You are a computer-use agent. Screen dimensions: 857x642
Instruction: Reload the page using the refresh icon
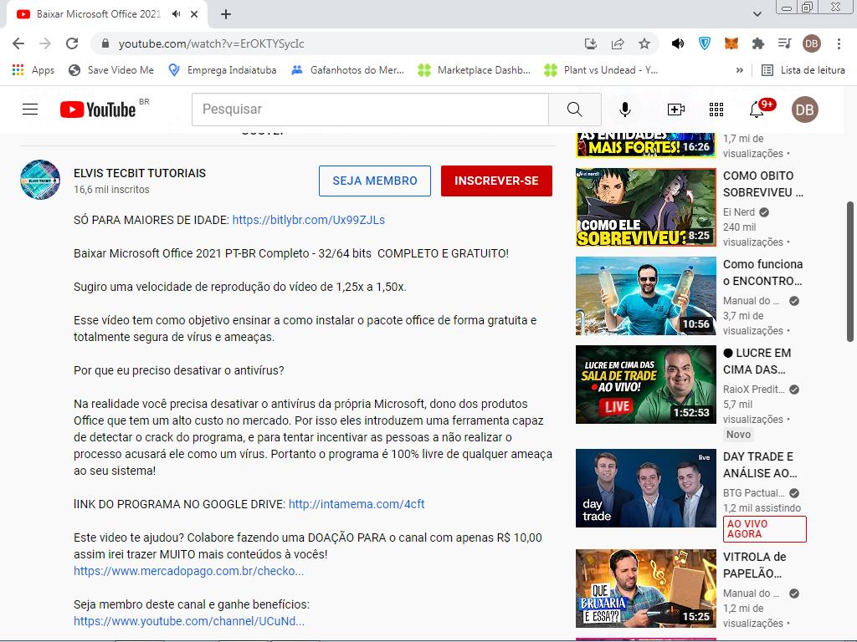pos(72,43)
